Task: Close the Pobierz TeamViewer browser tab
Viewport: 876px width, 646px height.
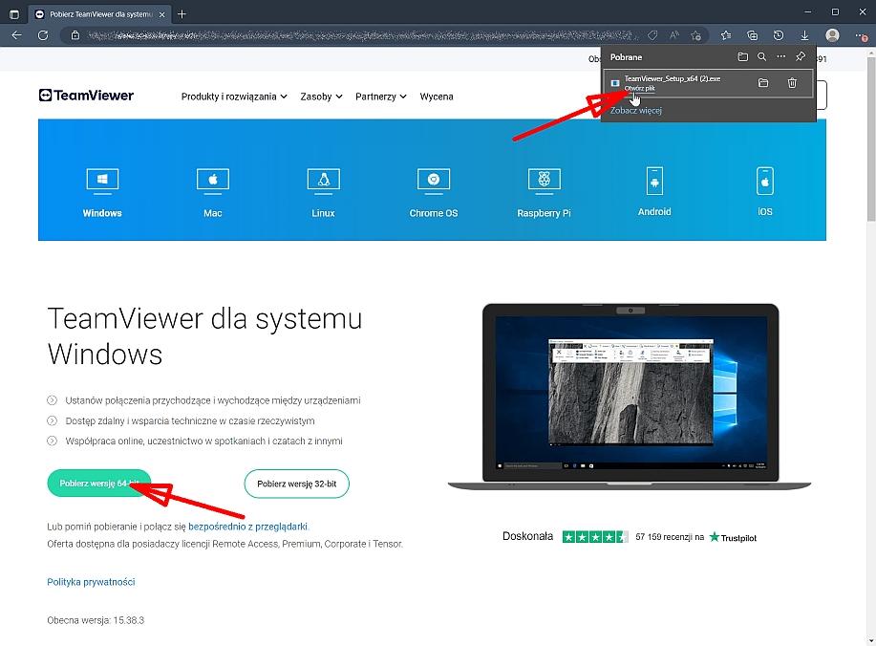Action: pos(162,14)
